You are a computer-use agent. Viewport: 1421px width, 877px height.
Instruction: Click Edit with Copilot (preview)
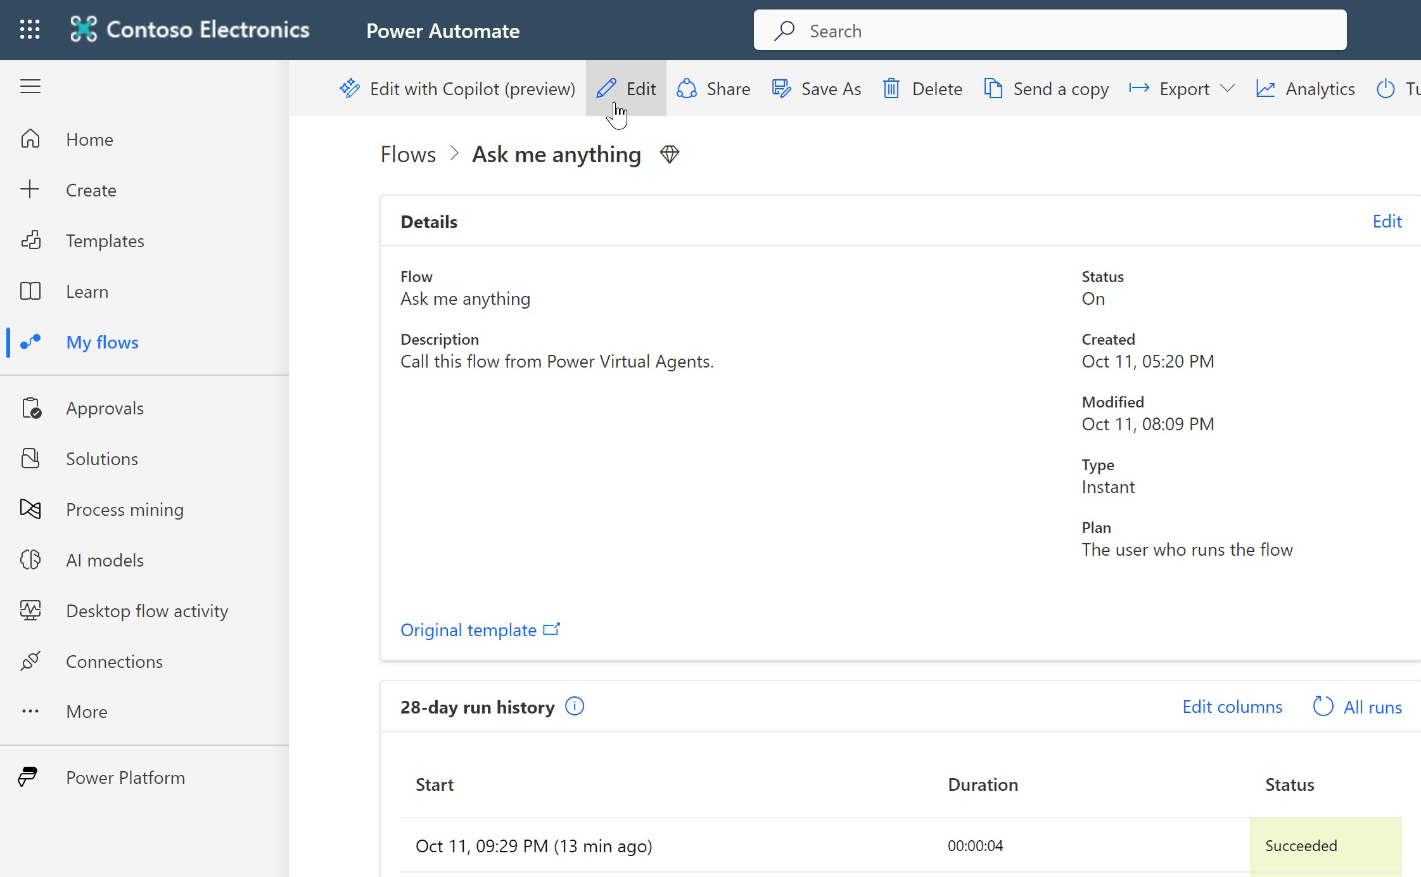click(x=457, y=89)
